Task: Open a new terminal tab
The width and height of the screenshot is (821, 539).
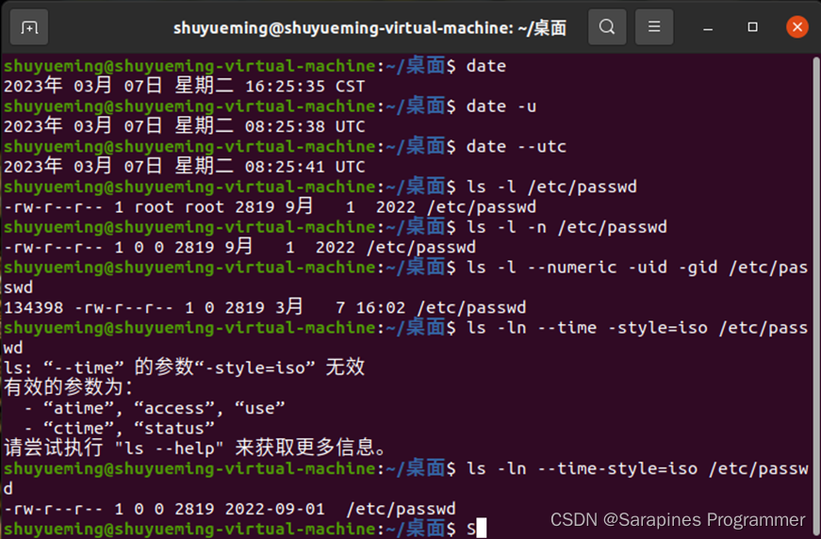Action: coord(29,27)
